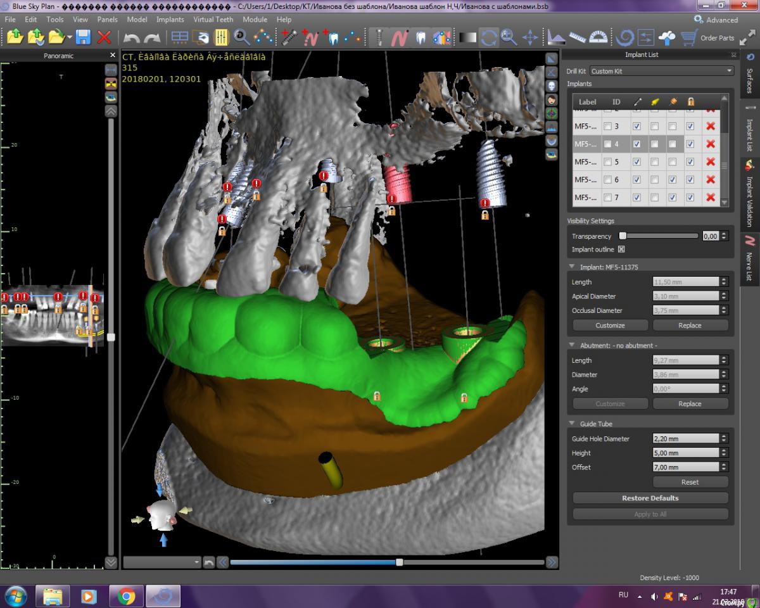Collapse the Guide Tube section
Viewport: 760px width, 608px height.
pos(572,424)
